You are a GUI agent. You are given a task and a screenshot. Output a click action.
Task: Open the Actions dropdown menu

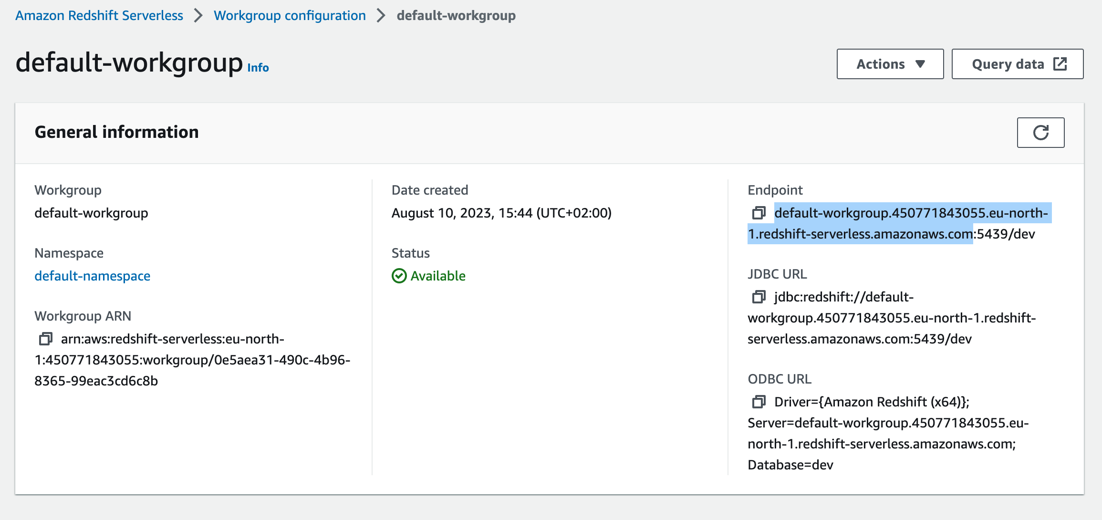click(890, 64)
